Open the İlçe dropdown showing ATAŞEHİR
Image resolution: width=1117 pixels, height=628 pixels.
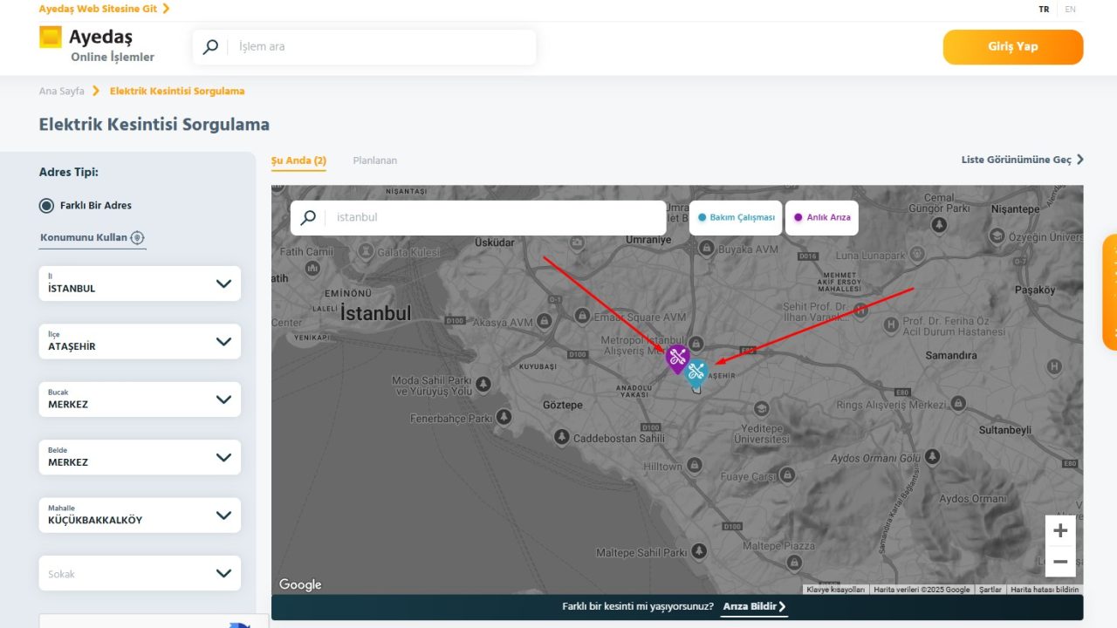[140, 342]
